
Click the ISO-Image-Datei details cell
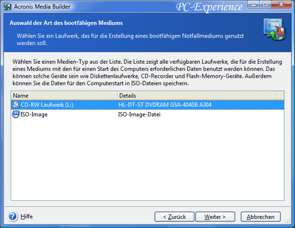[139, 114]
